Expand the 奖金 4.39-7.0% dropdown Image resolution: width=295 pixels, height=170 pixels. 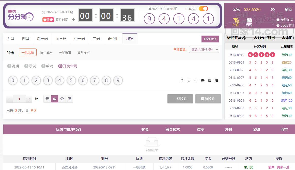(204, 50)
